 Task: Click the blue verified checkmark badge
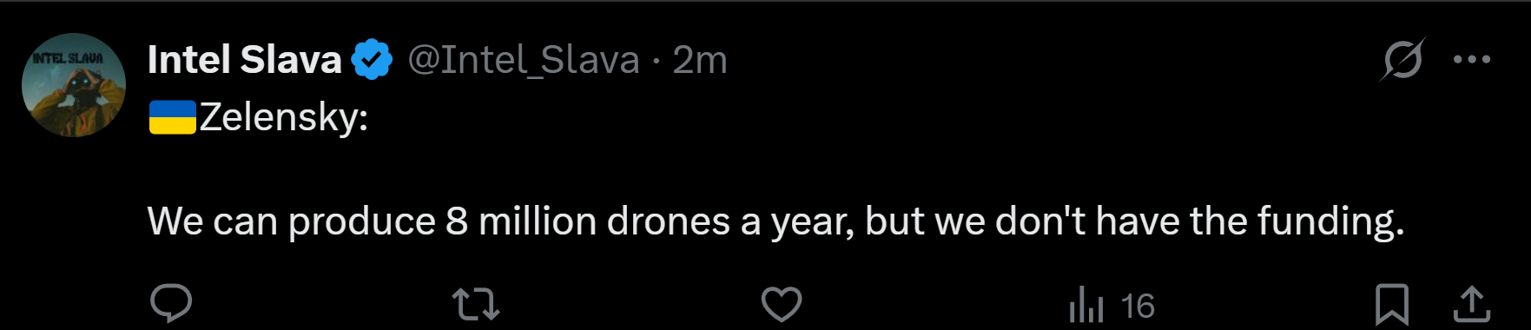click(x=373, y=60)
